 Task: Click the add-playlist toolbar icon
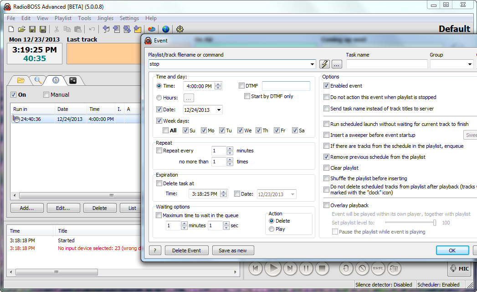[117, 29]
